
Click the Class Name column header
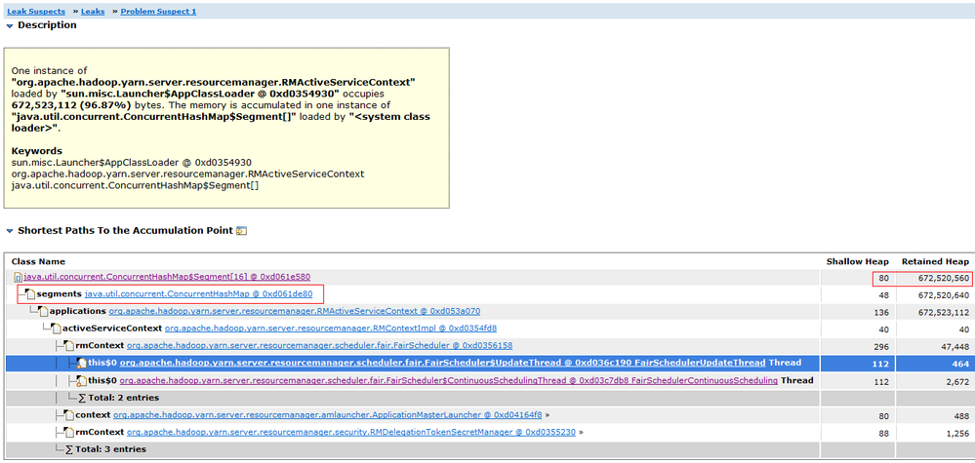[x=39, y=261]
